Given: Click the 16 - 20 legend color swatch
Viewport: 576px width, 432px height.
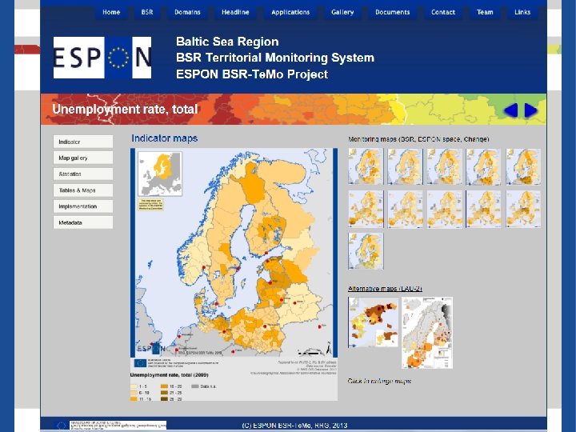Looking at the screenshot, I should [x=164, y=386].
